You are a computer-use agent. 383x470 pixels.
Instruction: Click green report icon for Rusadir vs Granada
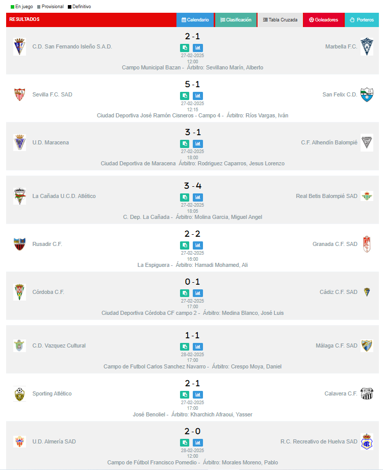pos(185,245)
